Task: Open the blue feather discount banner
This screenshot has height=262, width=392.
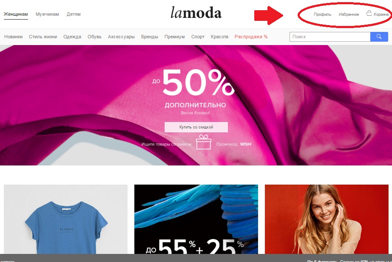Action: point(196,219)
